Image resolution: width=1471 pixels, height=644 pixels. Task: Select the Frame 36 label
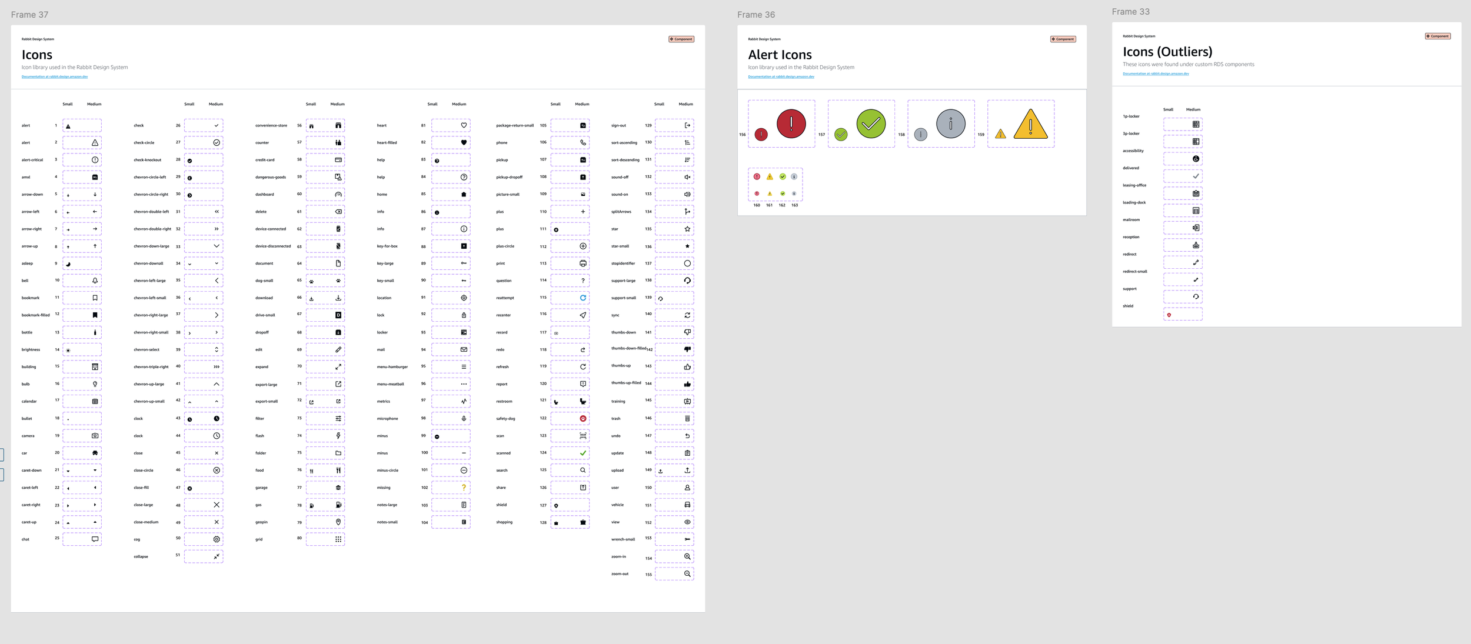click(x=756, y=15)
